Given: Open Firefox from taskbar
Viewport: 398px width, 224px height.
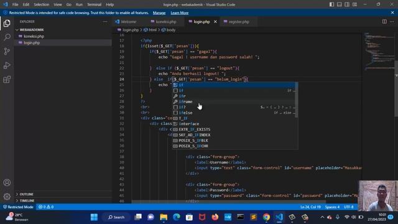Looking at the screenshot, I should click(215, 217).
